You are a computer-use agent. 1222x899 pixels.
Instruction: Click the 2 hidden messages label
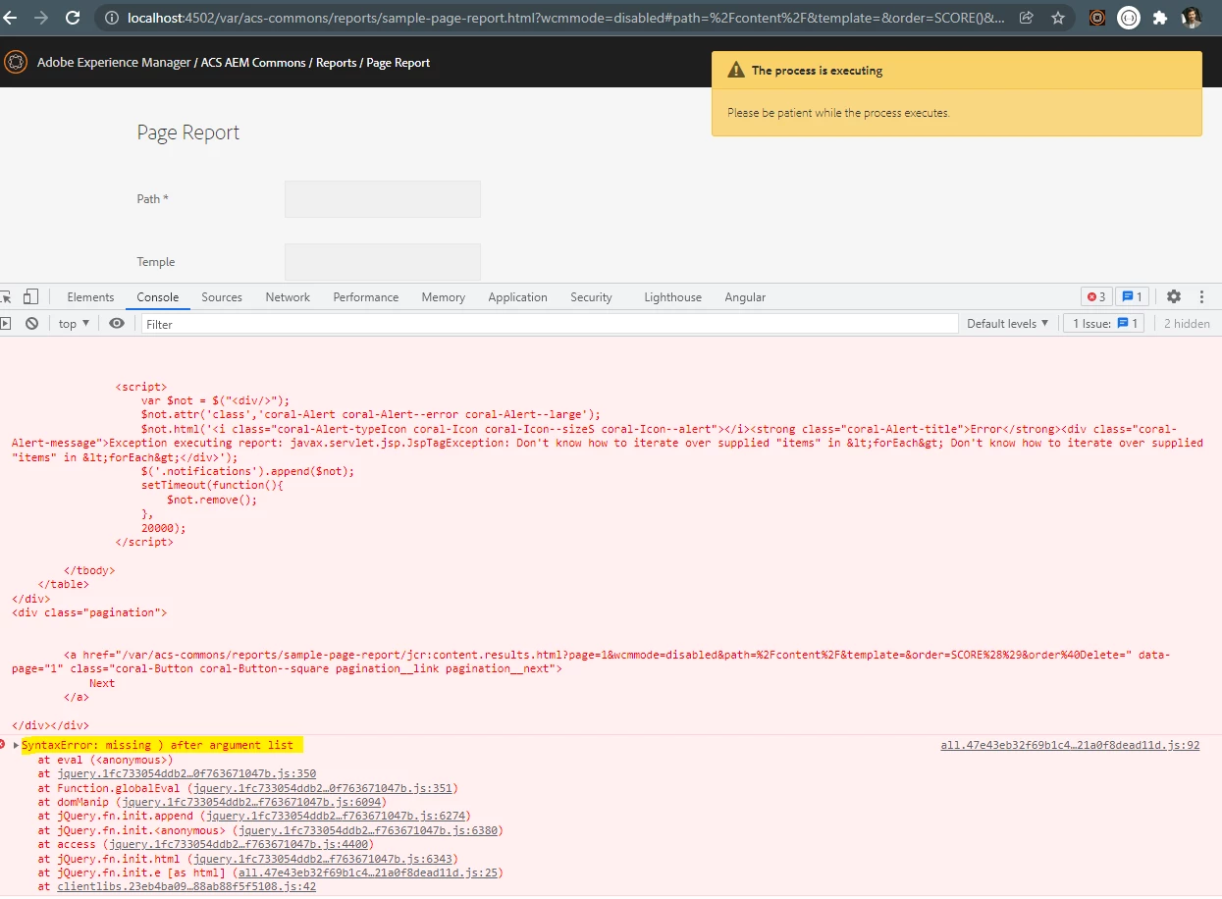tap(1187, 323)
